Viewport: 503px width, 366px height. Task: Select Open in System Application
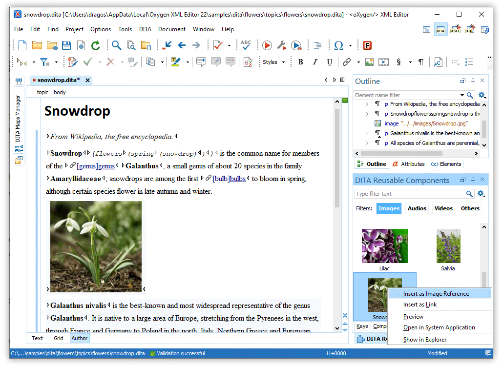[440, 327]
